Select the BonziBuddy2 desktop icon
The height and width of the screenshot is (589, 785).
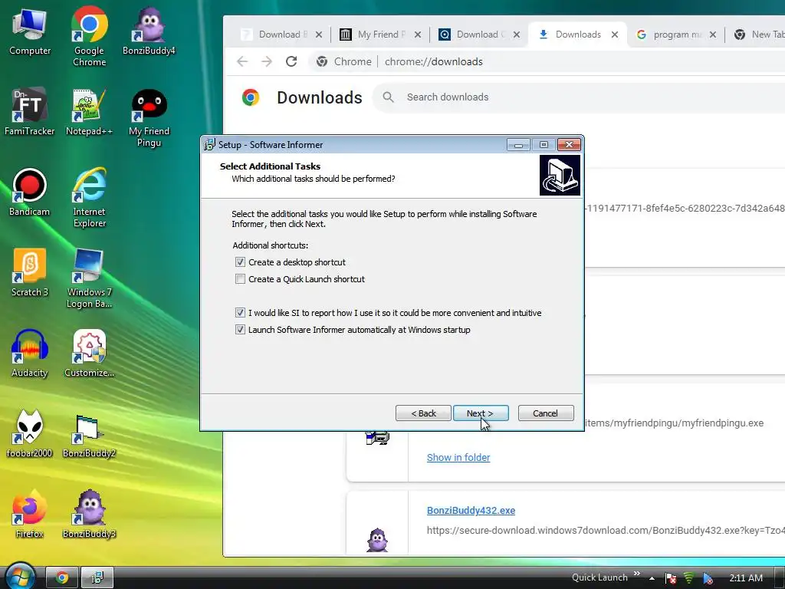tap(89, 434)
